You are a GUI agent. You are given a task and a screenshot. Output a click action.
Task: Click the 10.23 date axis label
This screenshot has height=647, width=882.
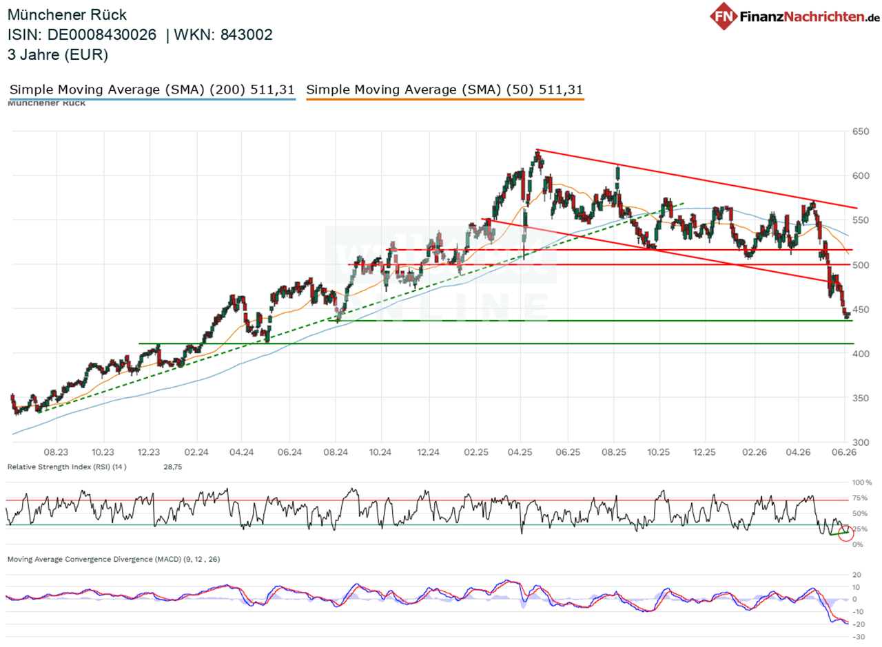(x=103, y=453)
